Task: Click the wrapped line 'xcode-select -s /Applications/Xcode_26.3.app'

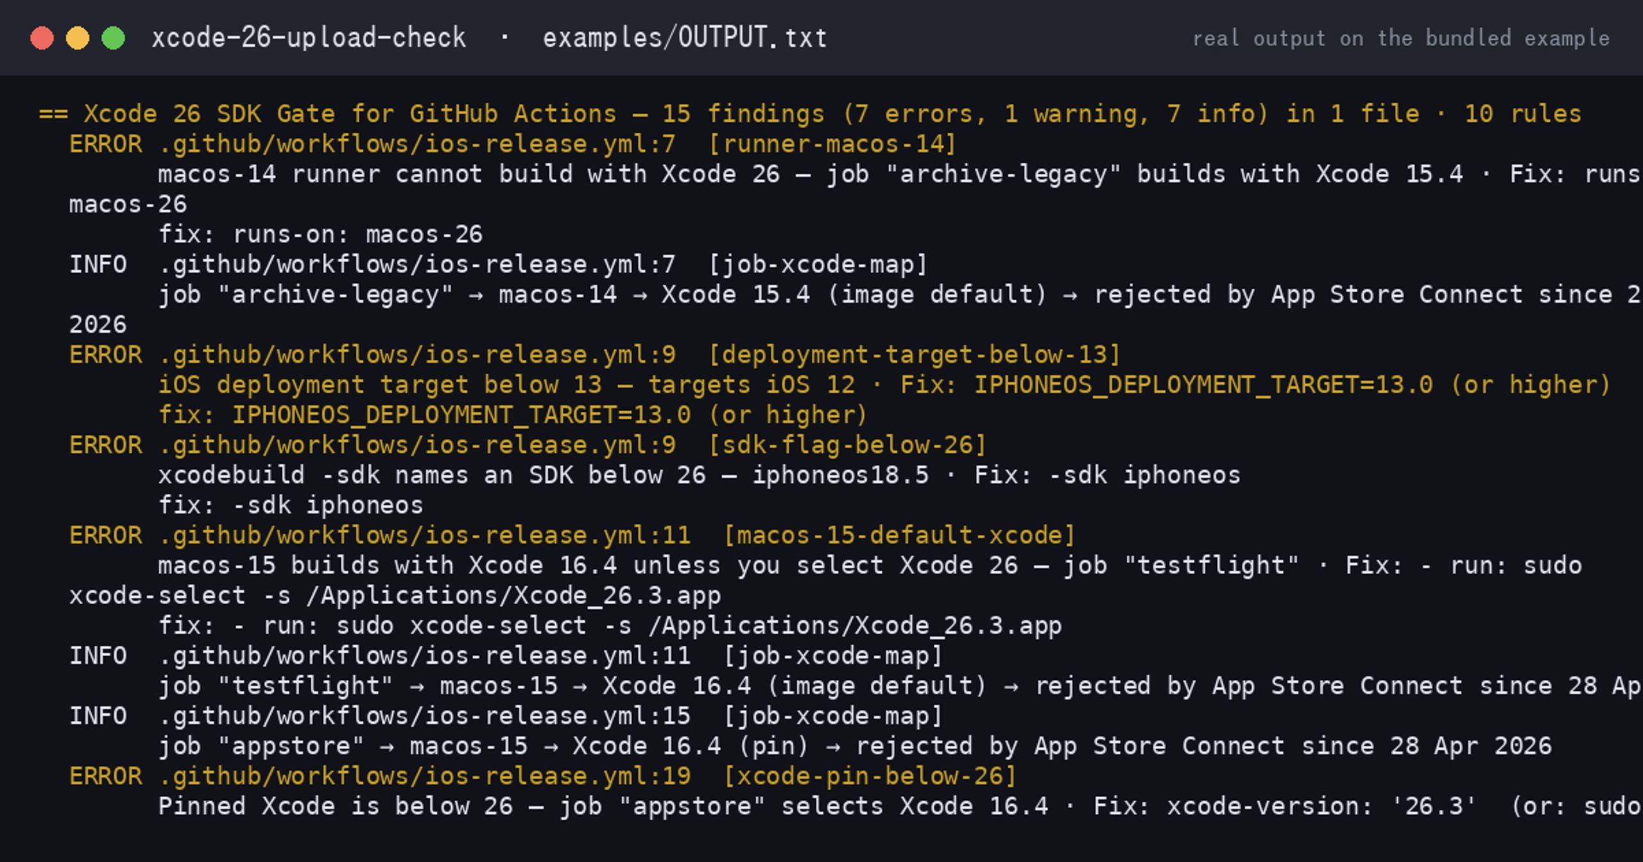Action: point(395,596)
